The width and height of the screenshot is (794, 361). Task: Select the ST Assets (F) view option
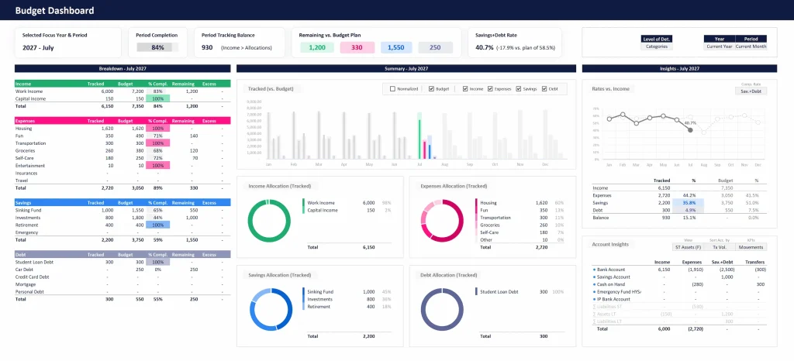click(688, 247)
